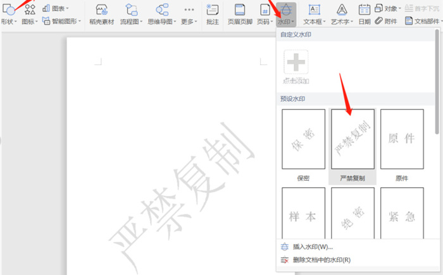Insert an Object (对象)
Viewport: 443px width, 275px height.
coord(387,8)
